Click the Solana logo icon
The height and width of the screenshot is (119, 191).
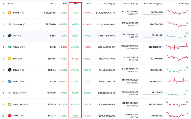click(10, 70)
